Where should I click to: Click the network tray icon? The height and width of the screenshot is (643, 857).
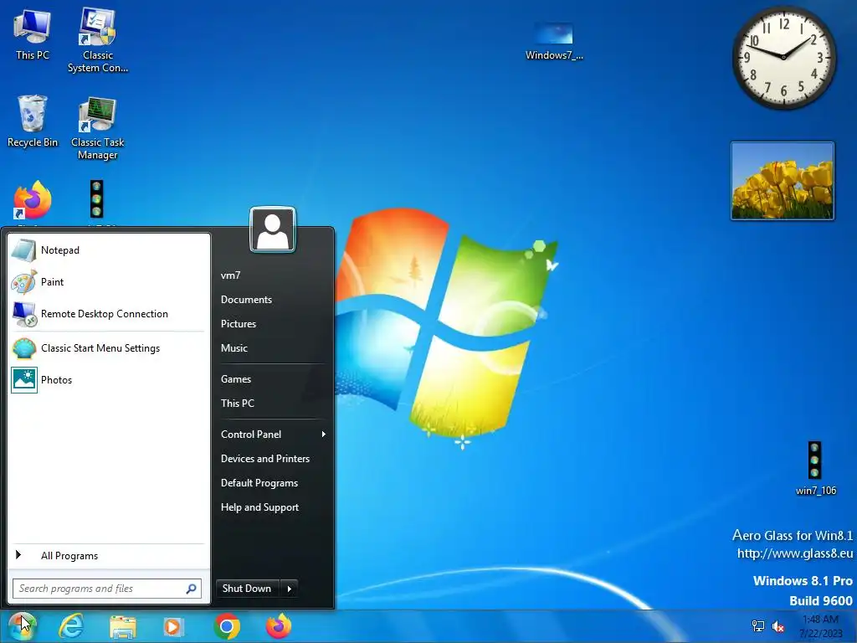coord(758,626)
